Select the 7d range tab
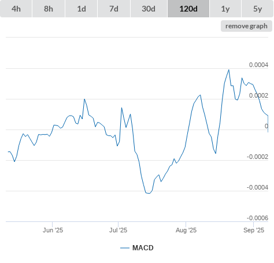 (114, 9)
